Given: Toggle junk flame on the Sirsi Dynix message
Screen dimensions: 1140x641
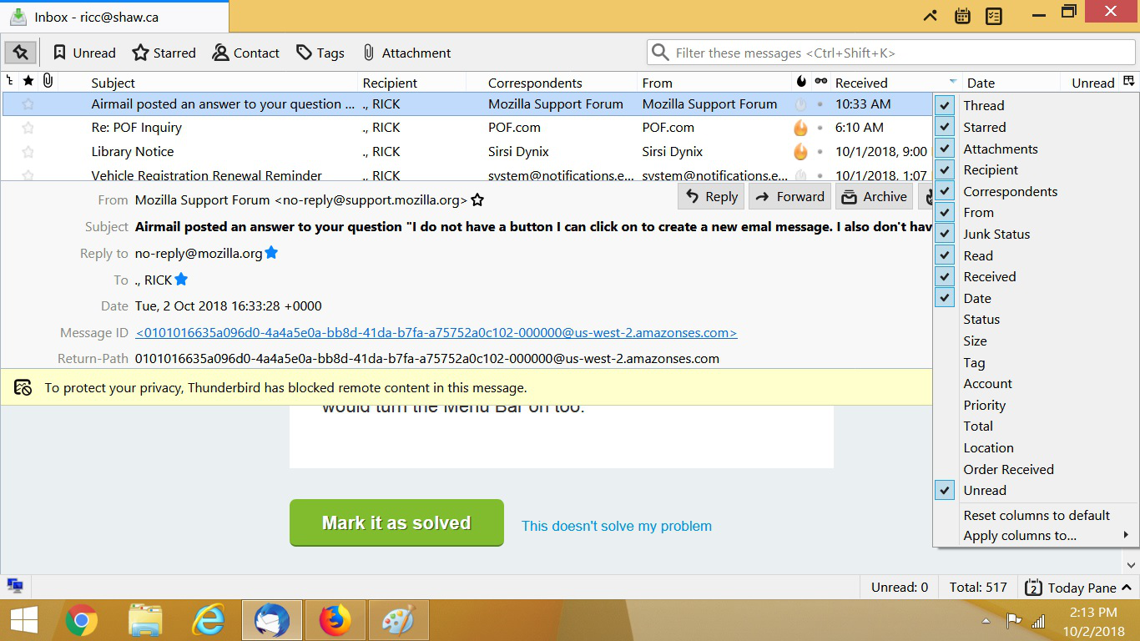Looking at the screenshot, I should 800,152.
